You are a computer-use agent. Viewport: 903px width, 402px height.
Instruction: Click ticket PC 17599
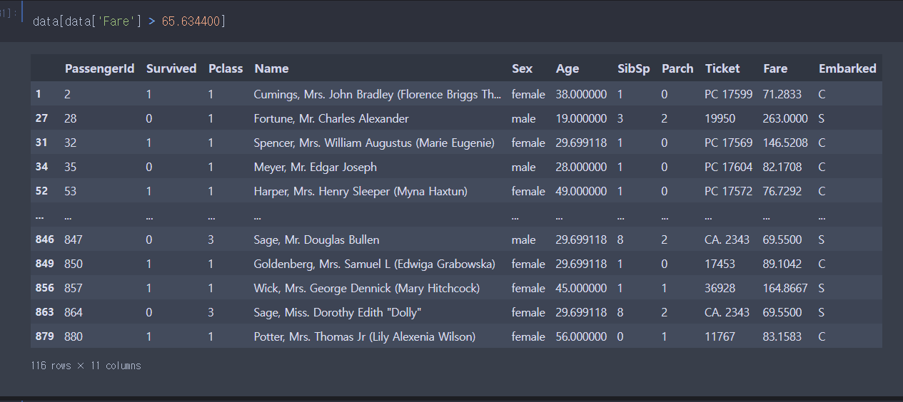(x=728, y=94)
